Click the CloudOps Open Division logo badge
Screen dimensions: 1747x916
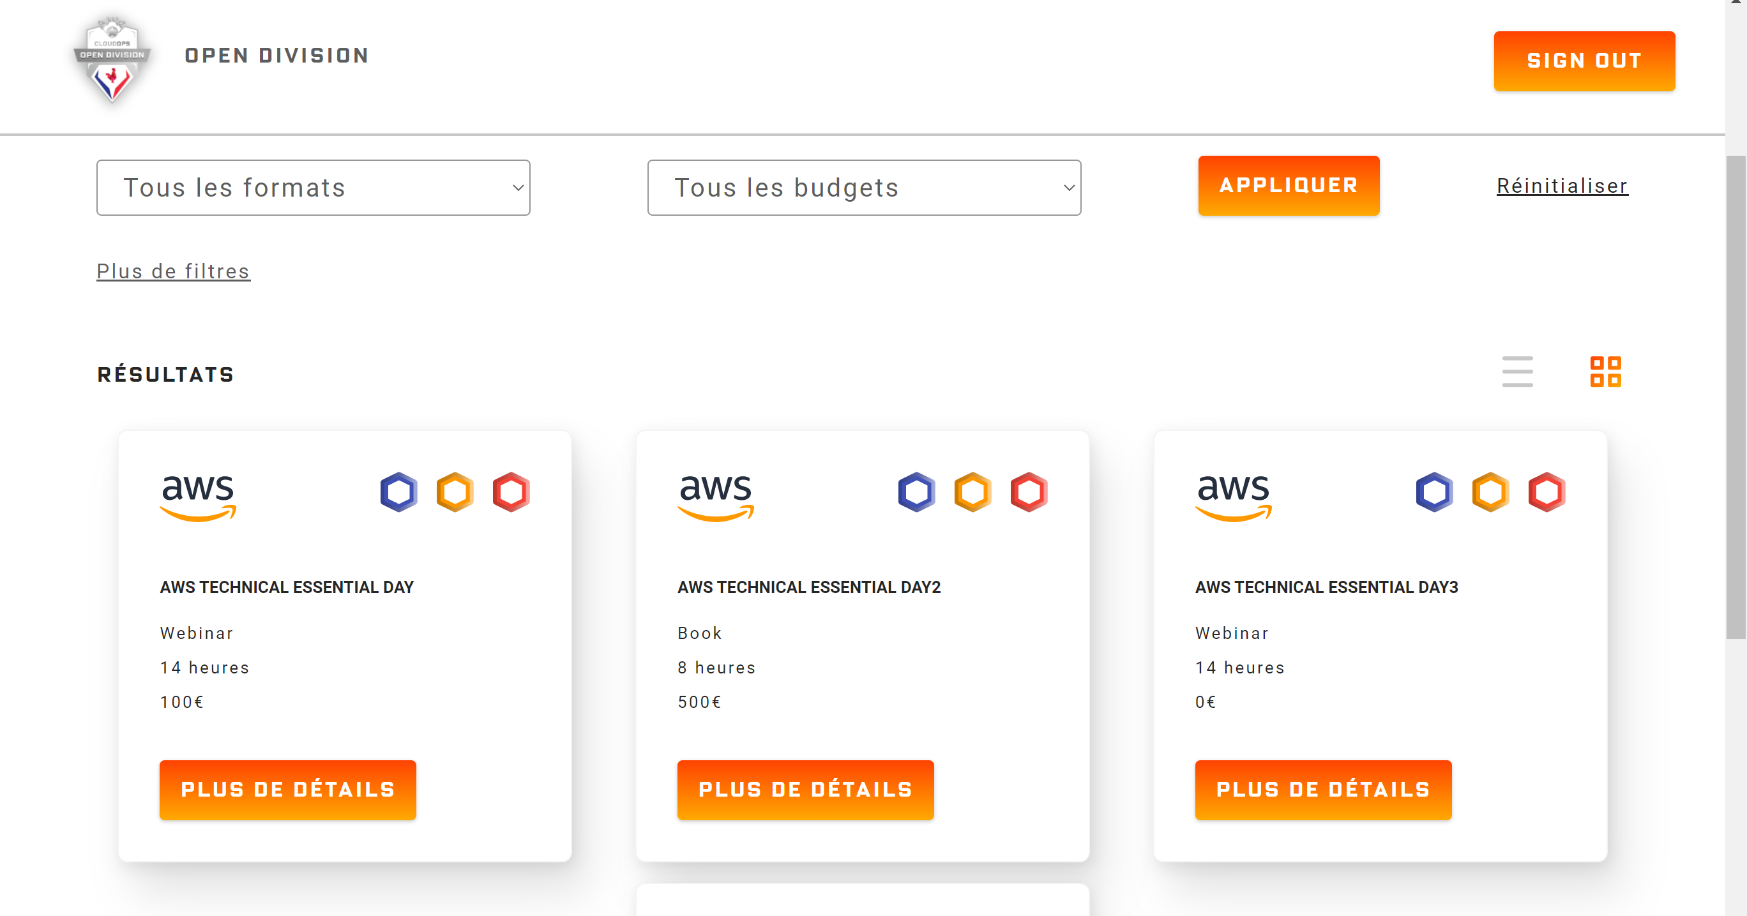point(112,59)
